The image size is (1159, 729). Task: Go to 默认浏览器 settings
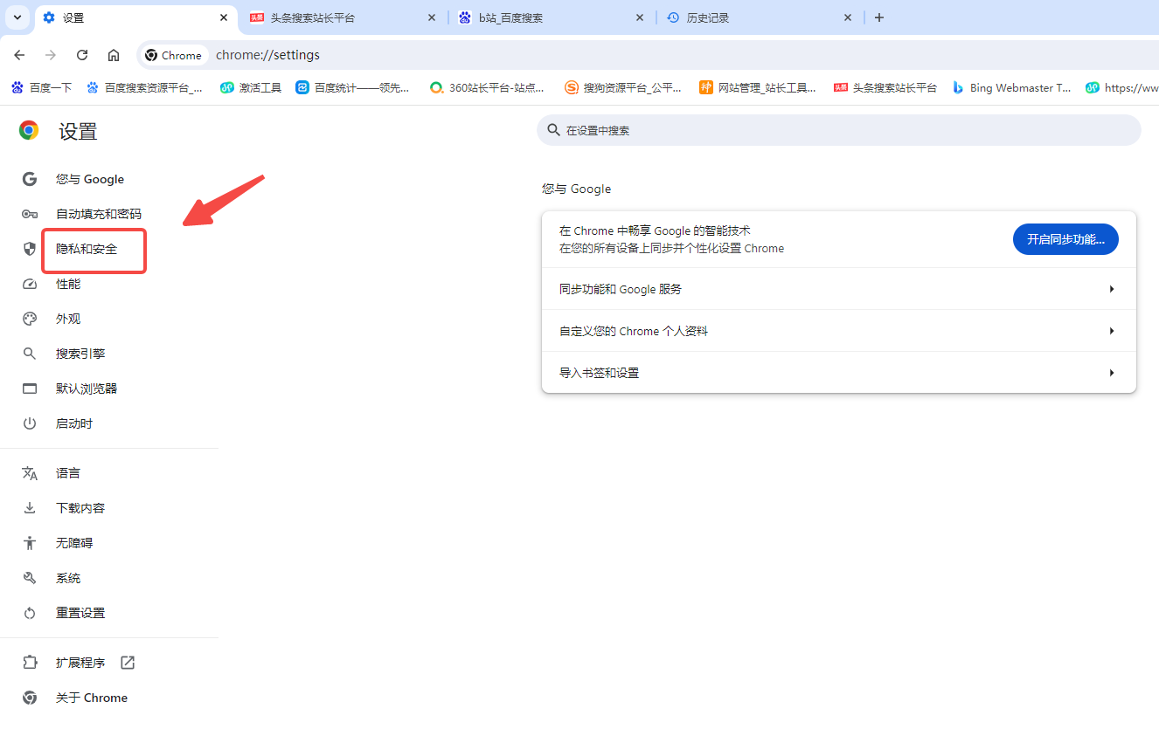(87, 389)
